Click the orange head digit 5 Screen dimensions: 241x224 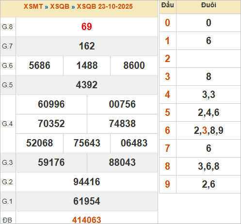(x=167, y=112)
